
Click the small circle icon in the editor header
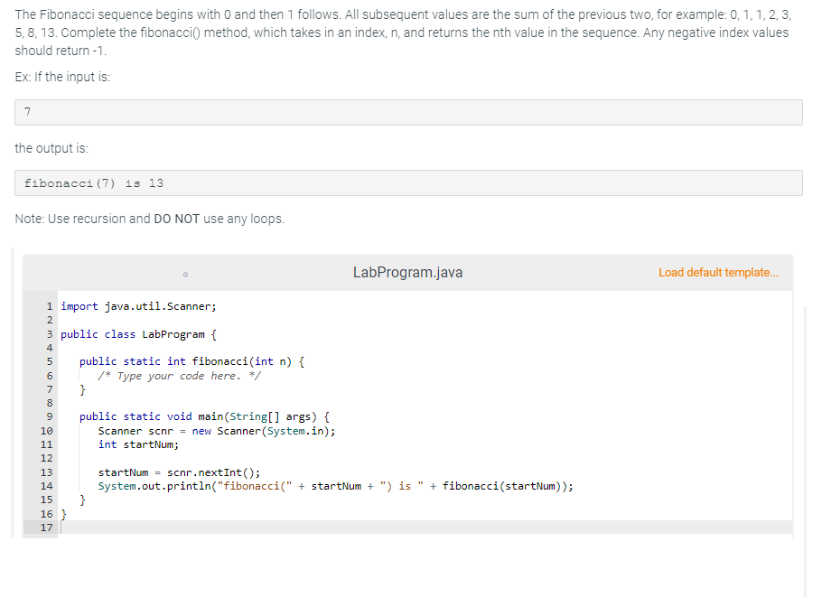tap(184, 273)
